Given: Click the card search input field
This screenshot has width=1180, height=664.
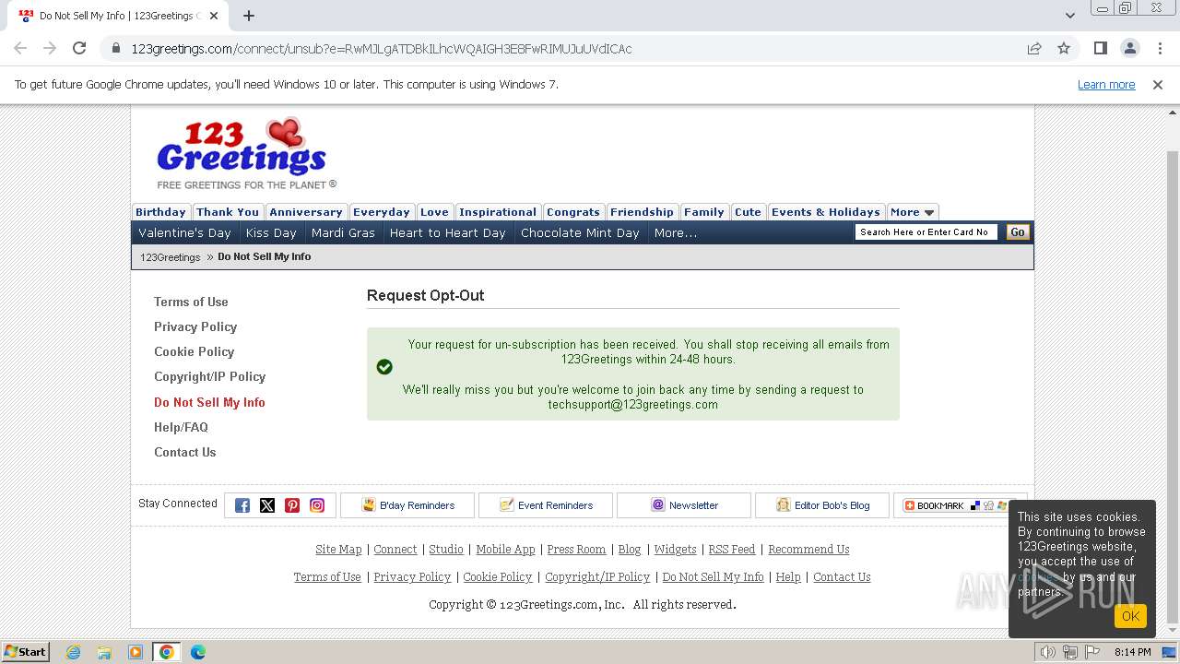Looking at the screenshot, I should click(x=926, y=232).
